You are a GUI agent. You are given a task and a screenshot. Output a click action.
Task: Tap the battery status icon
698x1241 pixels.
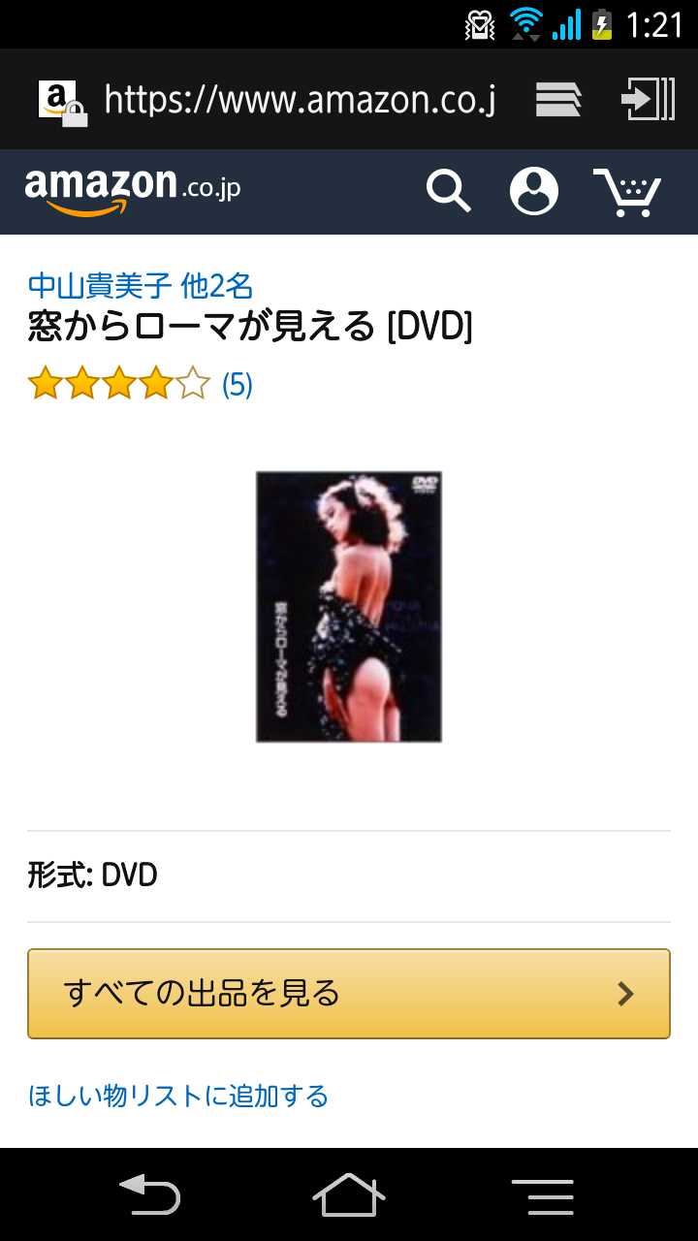pos(602,23)
